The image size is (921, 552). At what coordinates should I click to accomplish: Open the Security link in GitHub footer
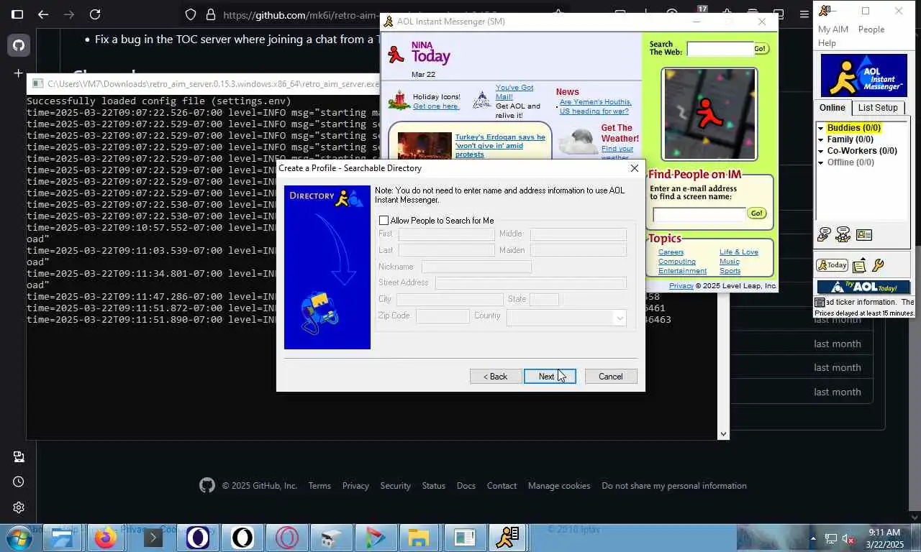396,486
